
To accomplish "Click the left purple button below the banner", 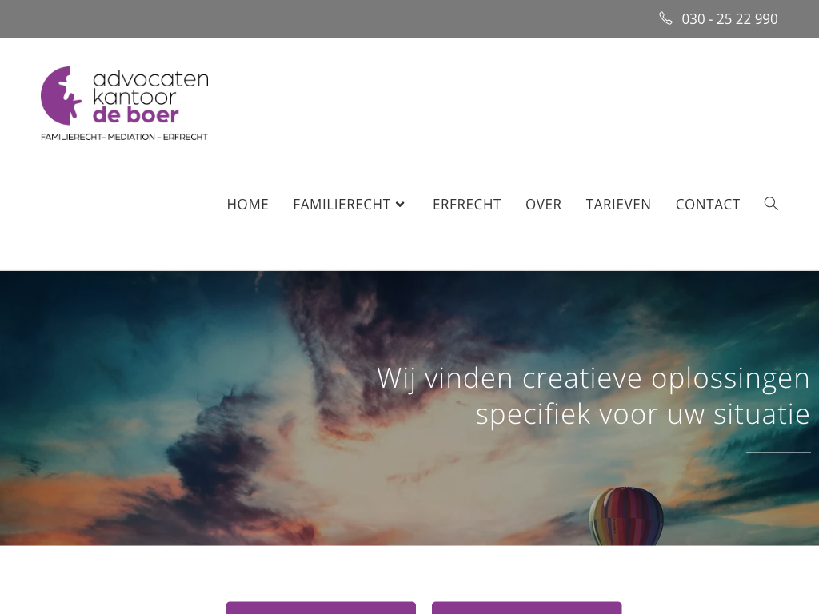I will 321,608.
